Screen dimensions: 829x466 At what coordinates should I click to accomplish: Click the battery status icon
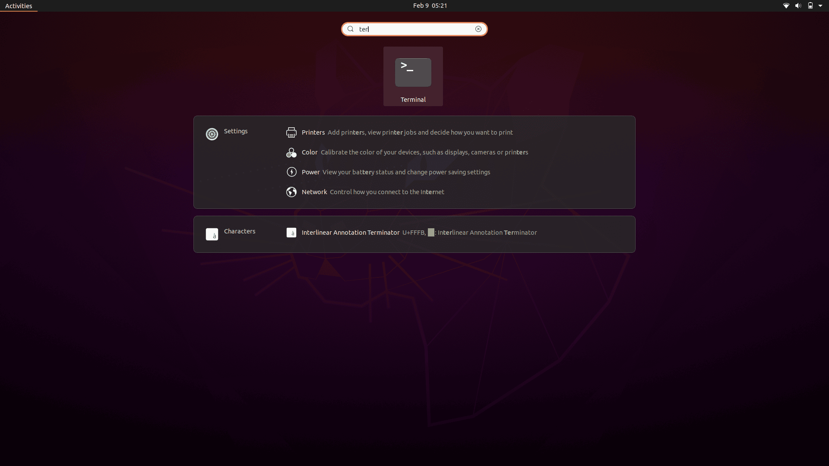[810, 6]
